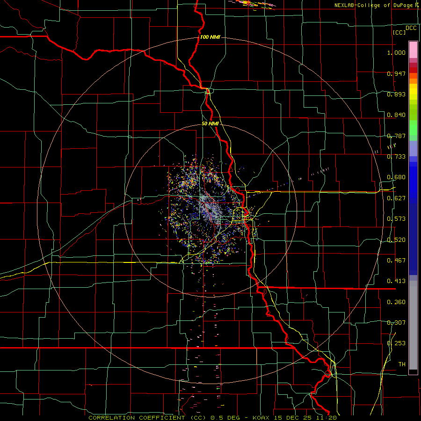Pick the pink segment of the color scale

pyautogui.click(x=413, y=50)
